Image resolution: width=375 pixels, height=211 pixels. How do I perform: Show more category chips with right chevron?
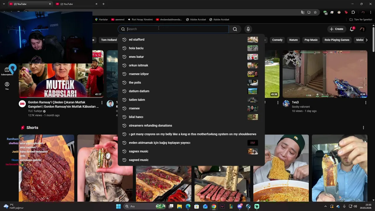click(366, 40)
